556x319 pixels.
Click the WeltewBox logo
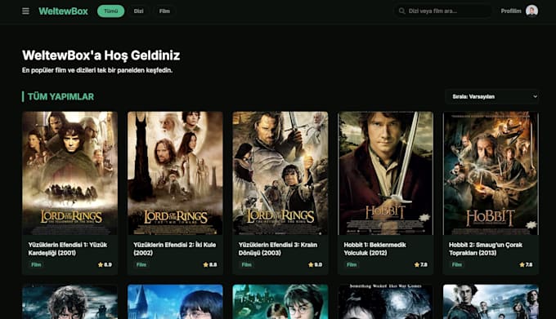coord(63,11)
